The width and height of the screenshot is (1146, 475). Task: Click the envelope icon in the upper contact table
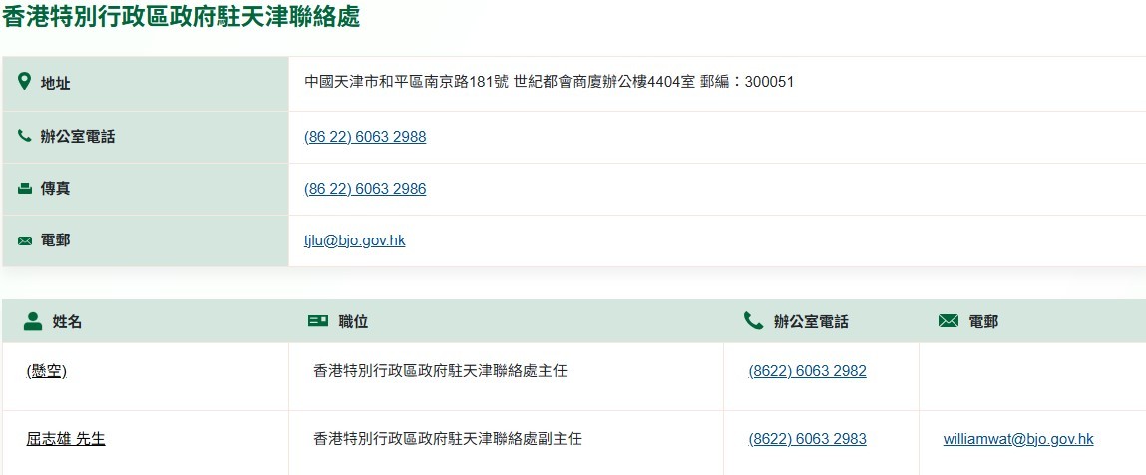click(25, 240)
